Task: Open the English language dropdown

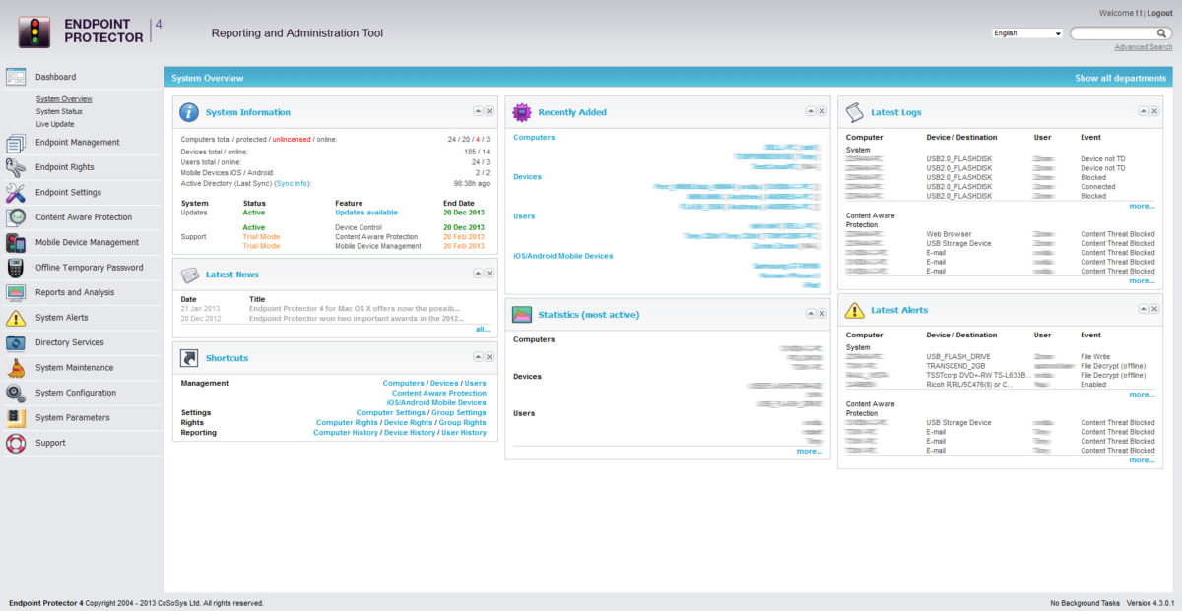Action: coord(1027,33)
